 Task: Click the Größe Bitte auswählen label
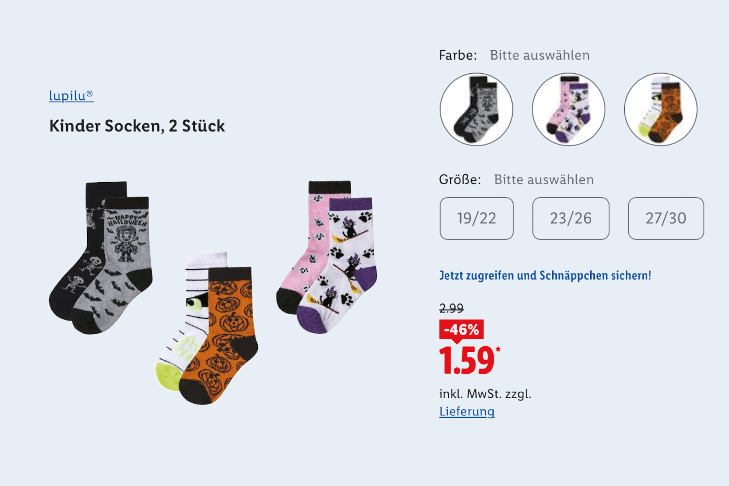click(516, 180)
